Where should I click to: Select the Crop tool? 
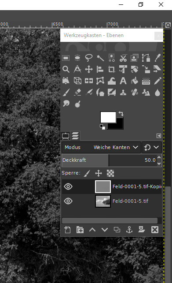[x=112, y=69]
